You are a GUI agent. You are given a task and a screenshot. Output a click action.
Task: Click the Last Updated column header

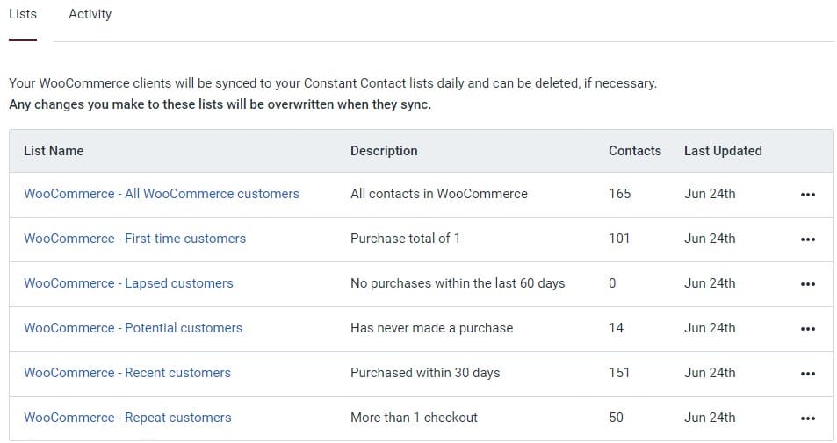coord(723,151)
